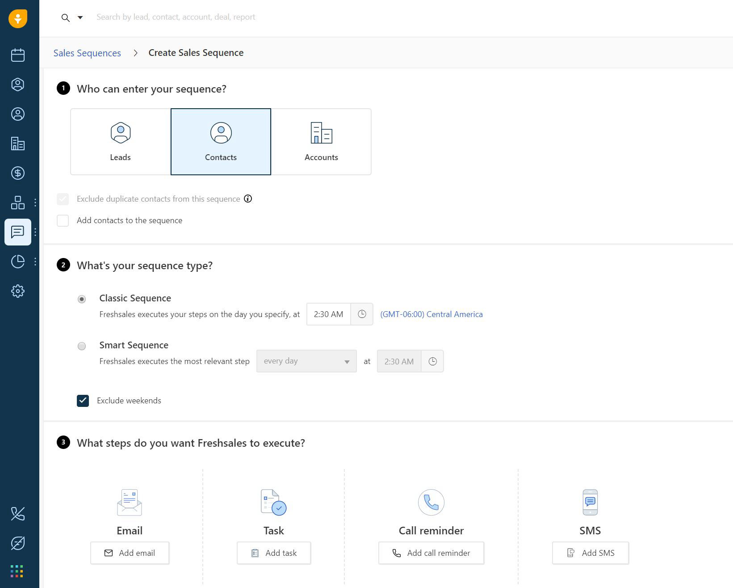
Task: Click the Add email button
Action: pyautogui.click(x=130, y=553)
